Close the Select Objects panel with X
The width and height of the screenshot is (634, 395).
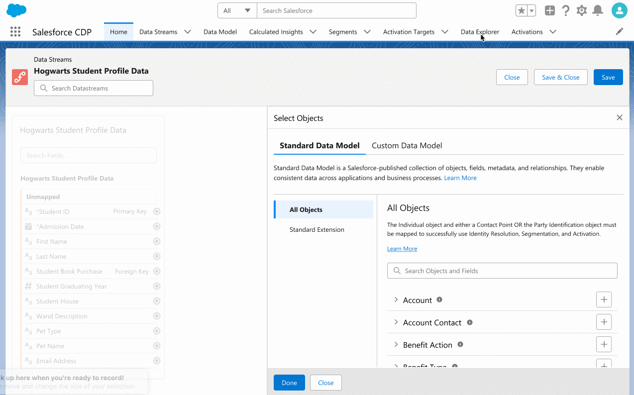click(x=620, y=117)
